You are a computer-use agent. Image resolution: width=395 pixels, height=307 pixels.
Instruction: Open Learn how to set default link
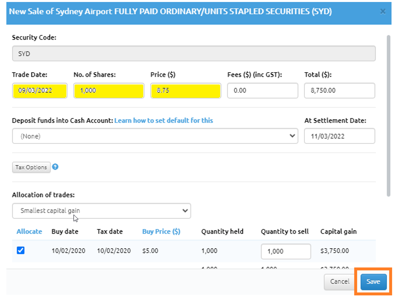tap(164, 121)
